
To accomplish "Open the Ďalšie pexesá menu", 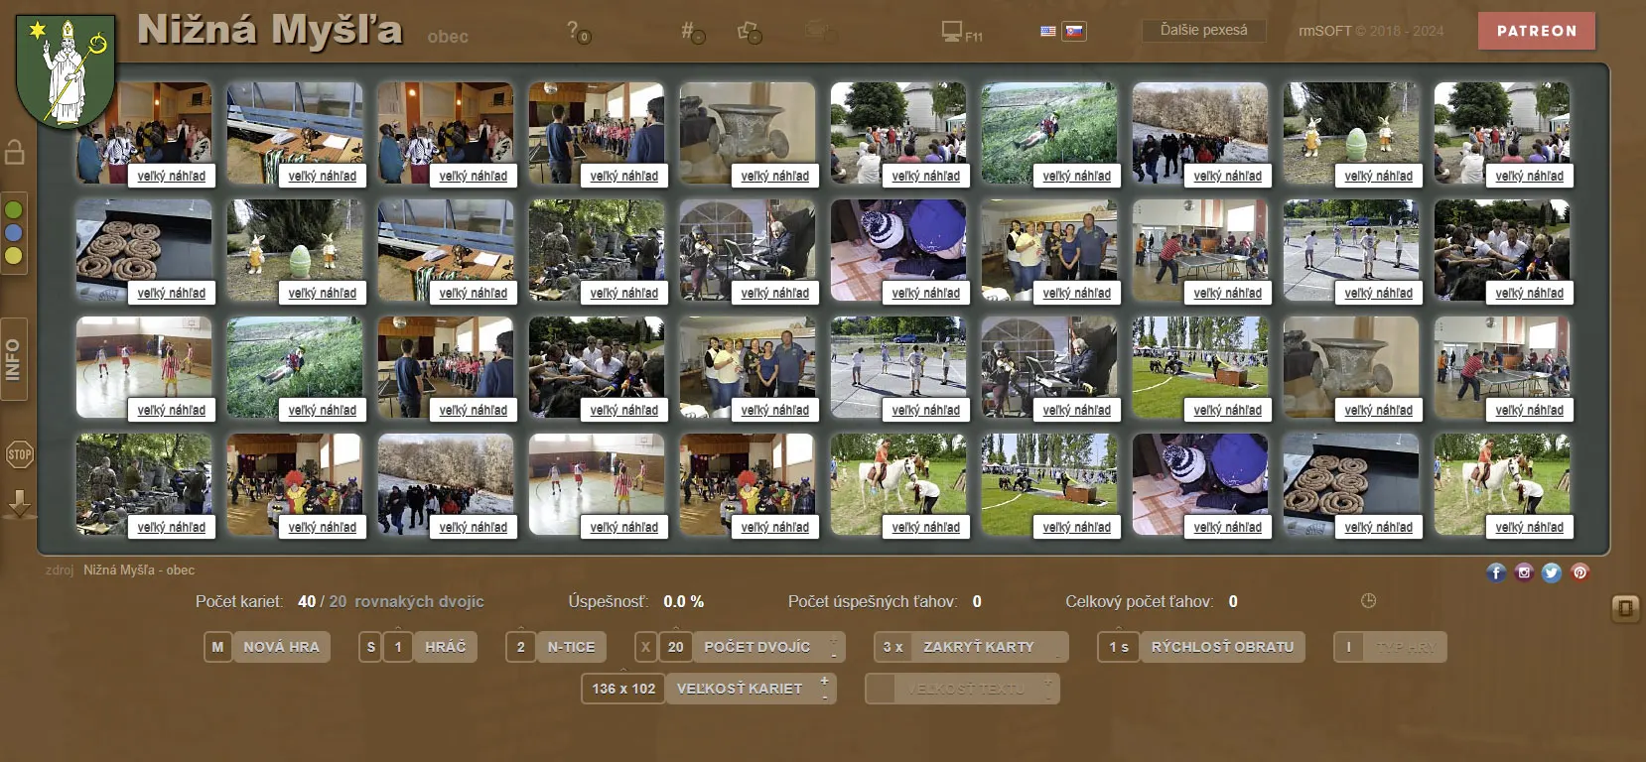I will (1203, 31).
